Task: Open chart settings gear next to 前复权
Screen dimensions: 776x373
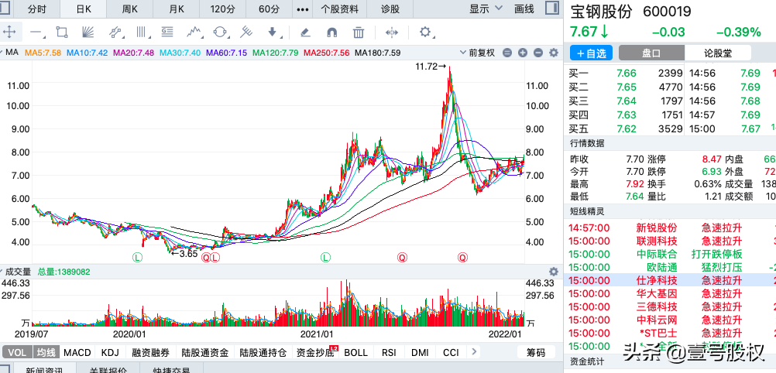Action: click(554, 53)
